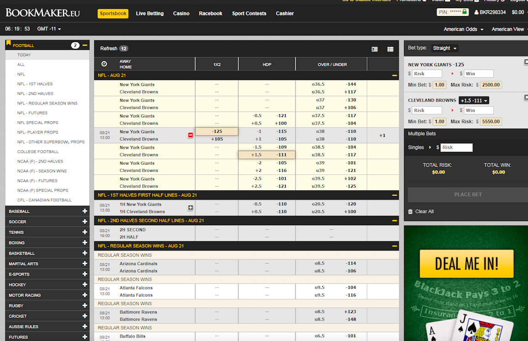Collapse the NFL Regular Season Wins section
Viewport: 528px width, 341px height.
(x=395, y=246)
